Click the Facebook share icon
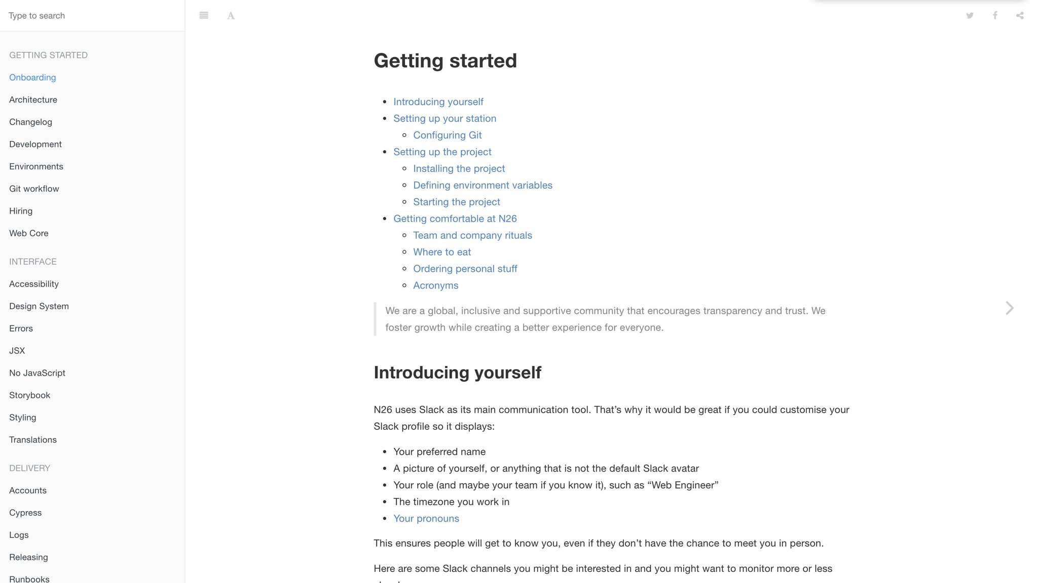Image resolution: width=1038 pixels, height=583 pixels. click(x=994, y=14)
